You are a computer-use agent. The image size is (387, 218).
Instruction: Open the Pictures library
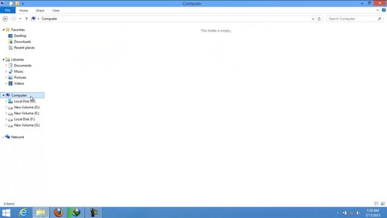click(x=20, y=78)
